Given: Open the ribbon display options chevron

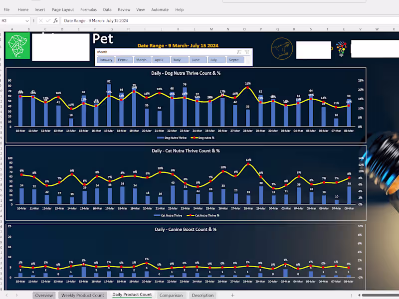Looking at the screenshot, I should pyautogui.click(x=394, y=9).
